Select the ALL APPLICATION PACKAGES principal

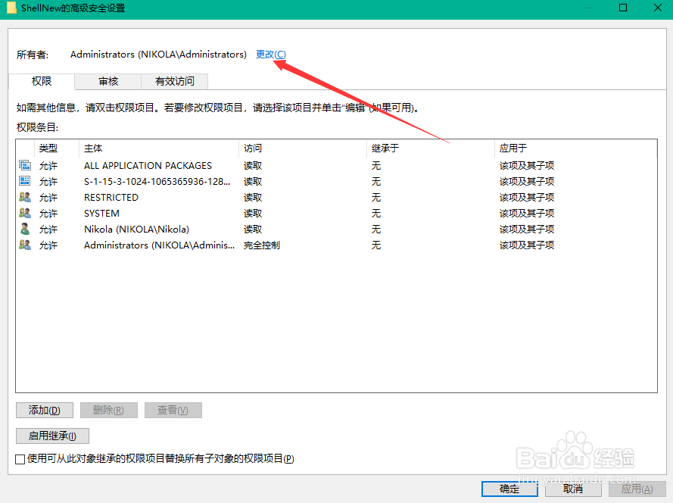[148, 165]
